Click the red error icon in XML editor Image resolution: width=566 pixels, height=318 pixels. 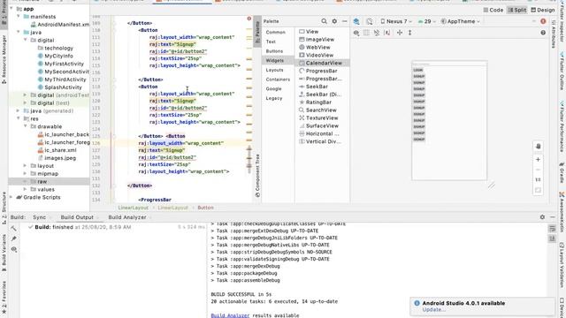pyautogui.click(x=249, y=19)
